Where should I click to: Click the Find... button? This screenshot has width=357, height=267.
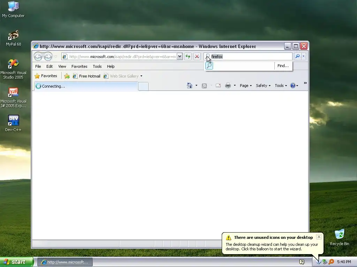283,66
